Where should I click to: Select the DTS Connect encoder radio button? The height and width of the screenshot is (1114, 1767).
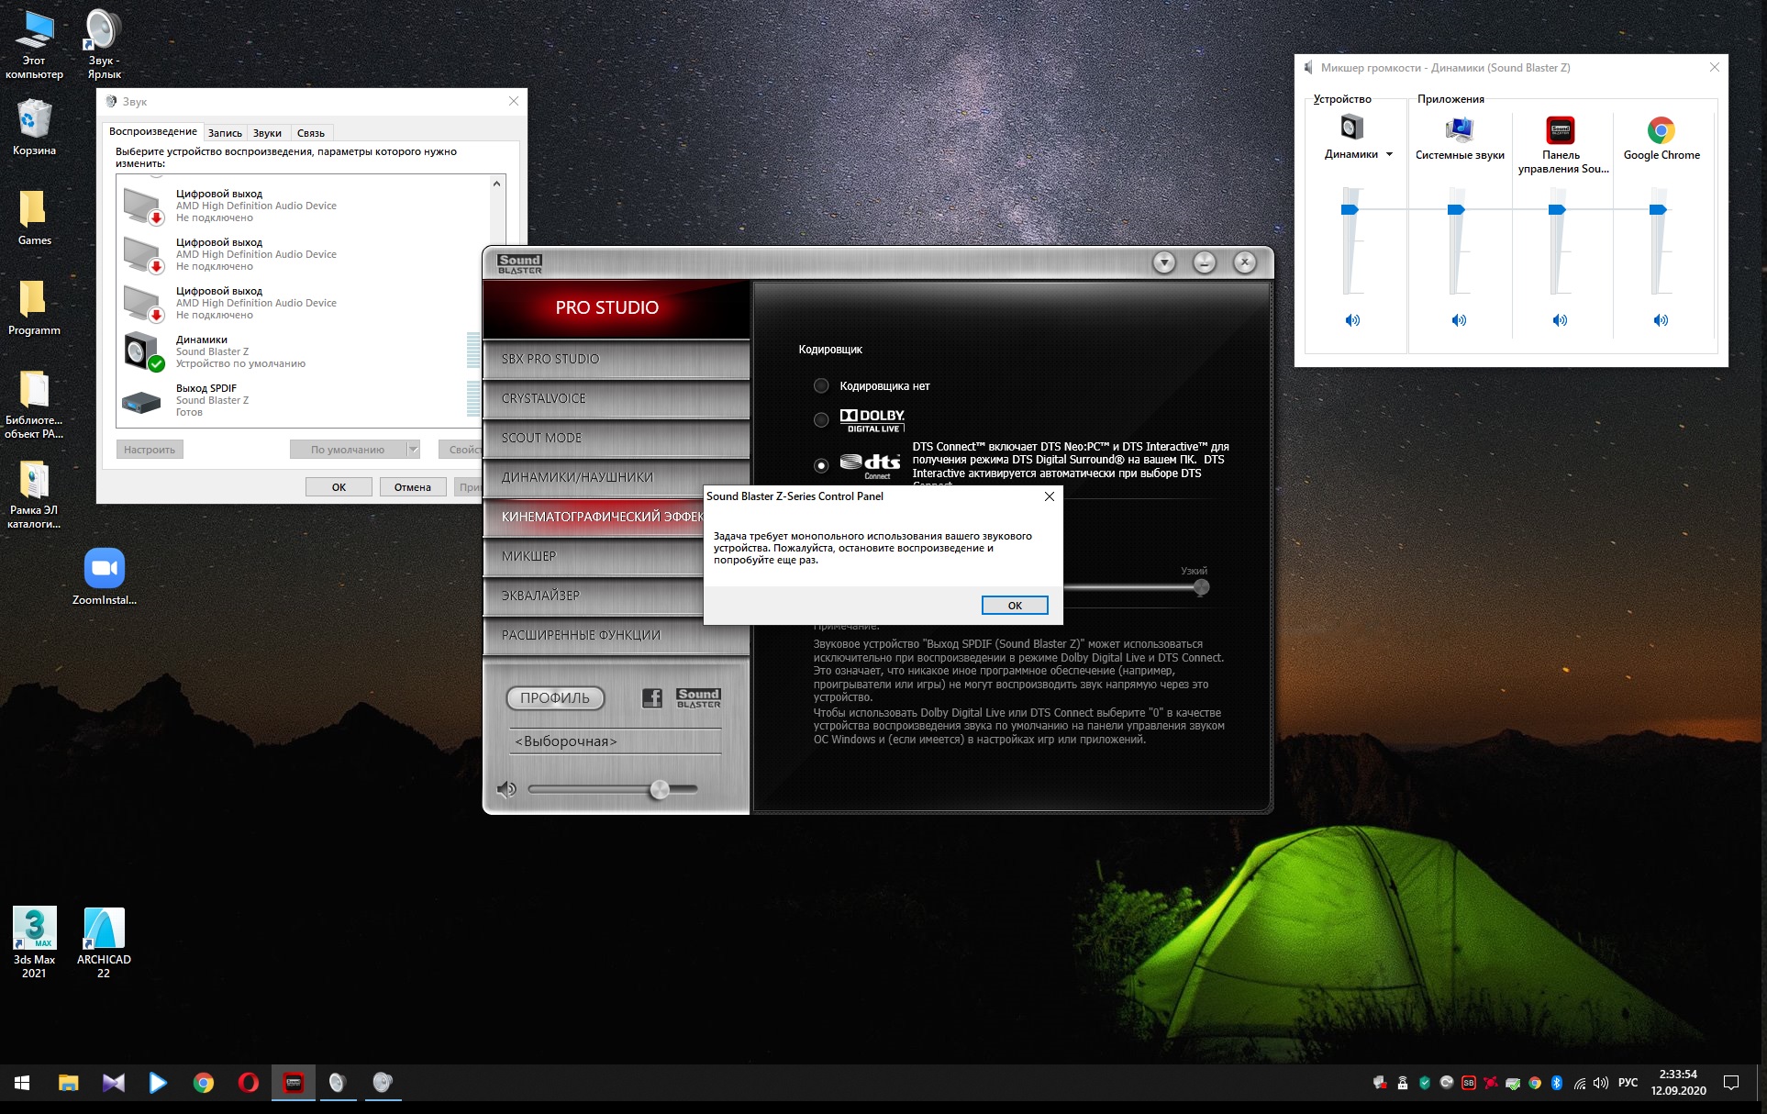tap(821, 465)
